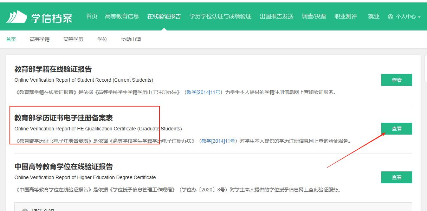
Task: Open the 学历学位认证与成绩验证 menu
Action: (220, 16)
